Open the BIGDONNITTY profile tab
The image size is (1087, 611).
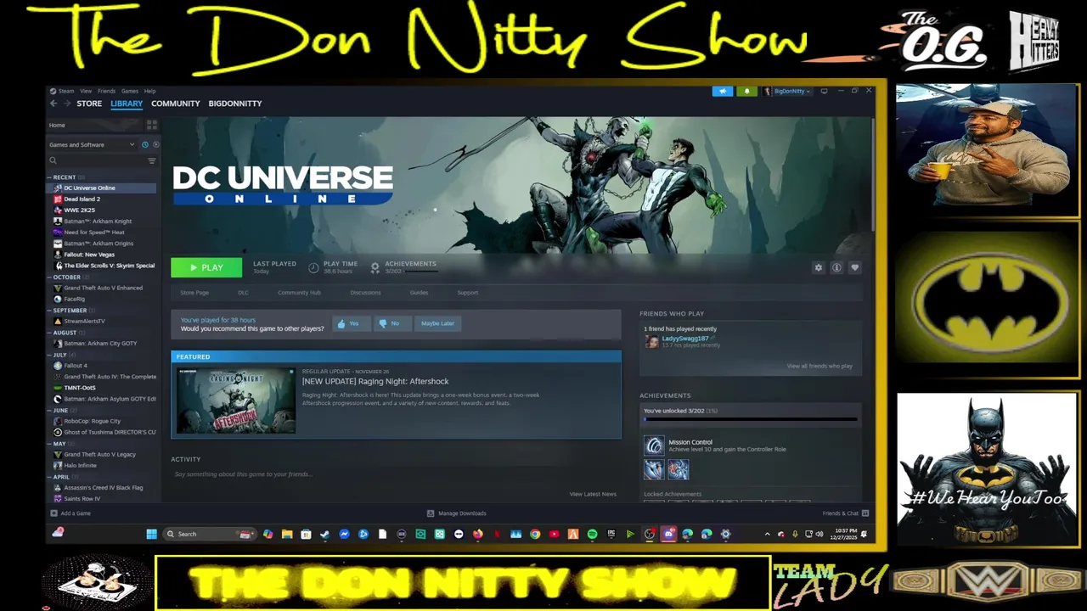(235, 104)
